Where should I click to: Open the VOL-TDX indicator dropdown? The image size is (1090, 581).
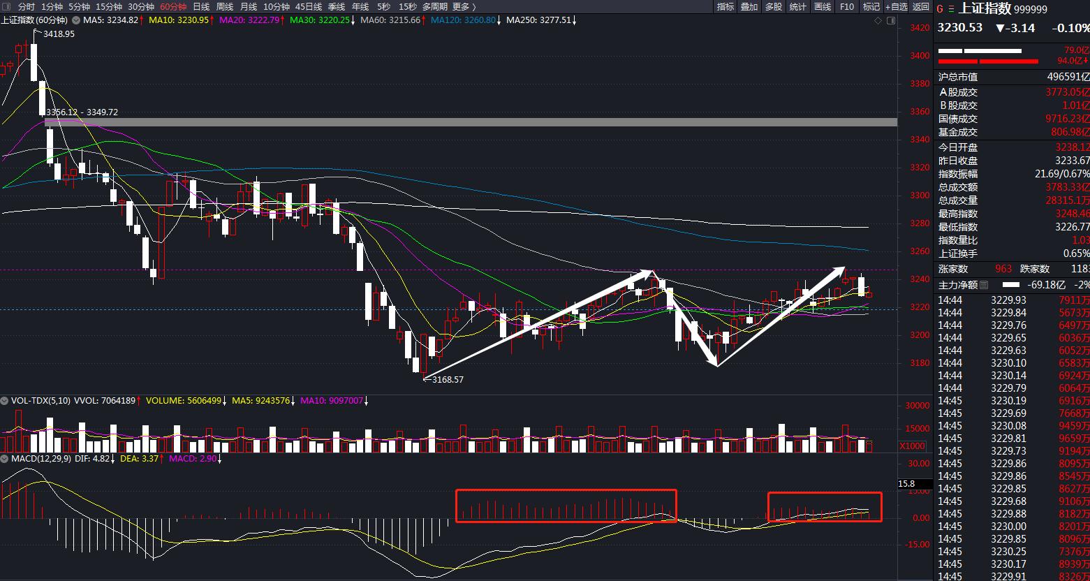click(5, 401)
